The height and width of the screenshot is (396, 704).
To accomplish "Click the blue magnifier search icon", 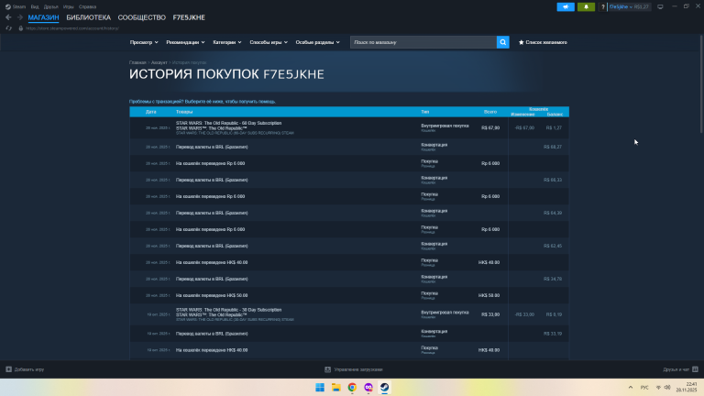I will 503,42.
